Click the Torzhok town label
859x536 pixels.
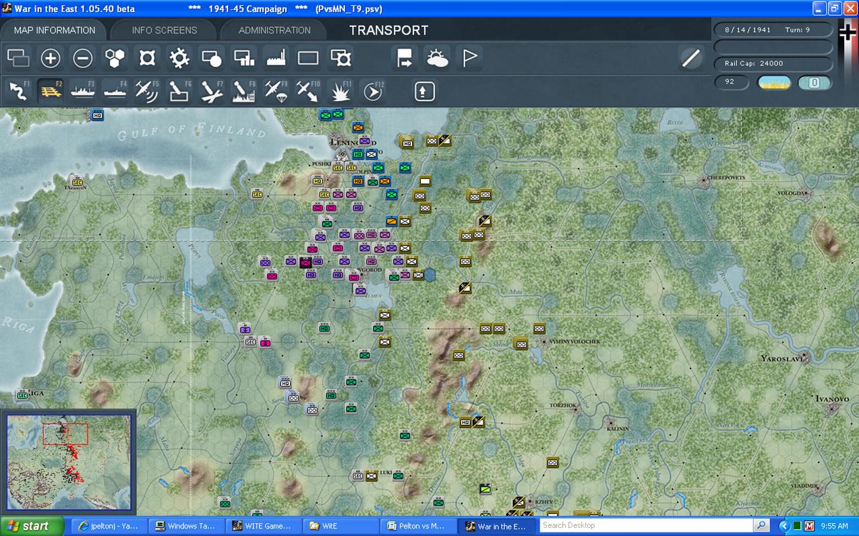563,405
